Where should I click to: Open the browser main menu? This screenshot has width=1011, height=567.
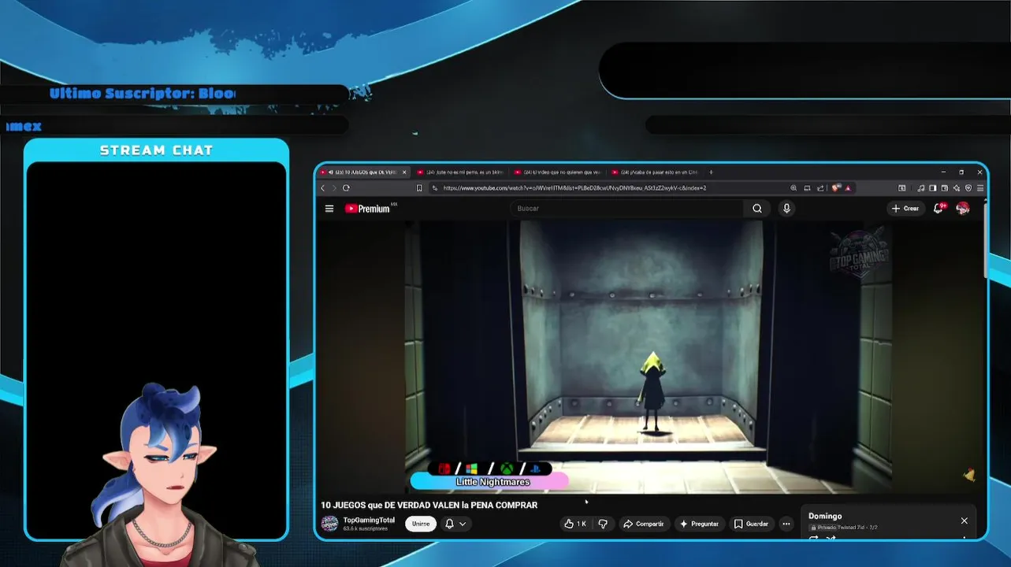tap(980, 188)
